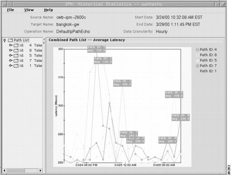Expand the Id: 1 path node
The width and height of the screenshot is (231, 175).
[10, 66]
